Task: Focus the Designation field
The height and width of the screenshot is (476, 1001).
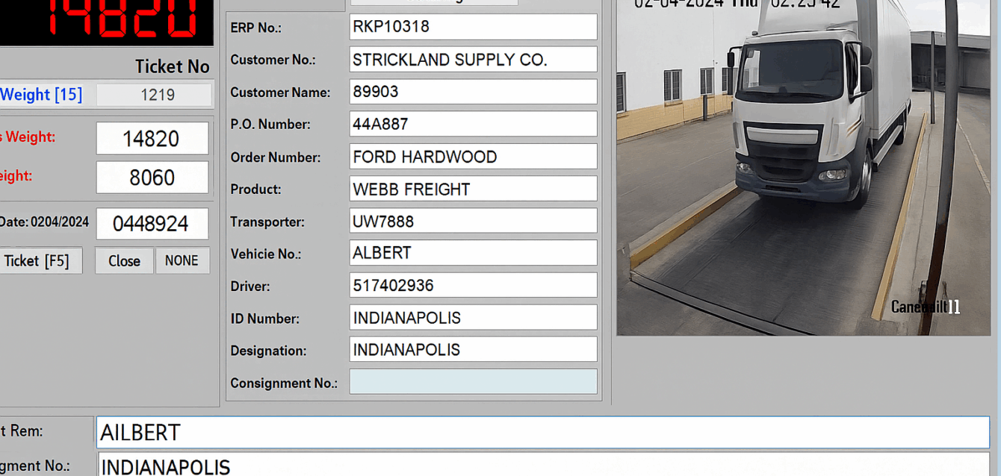Action: tap(473, 350)
